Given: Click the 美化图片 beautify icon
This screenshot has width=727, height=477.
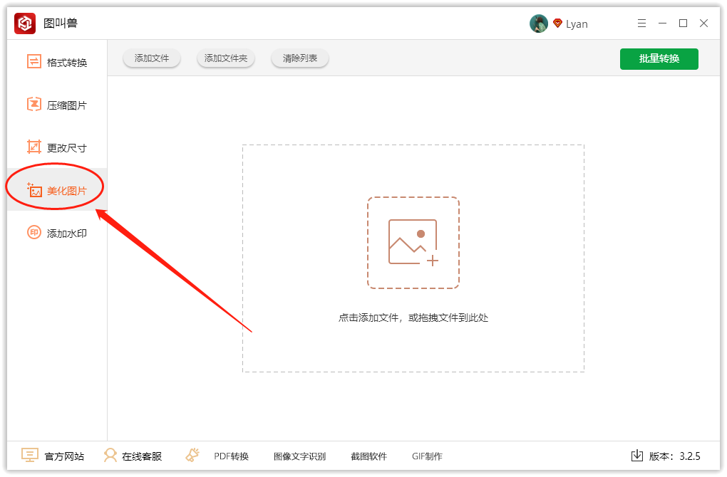Looking at the screenshot, I should [34, 190].
